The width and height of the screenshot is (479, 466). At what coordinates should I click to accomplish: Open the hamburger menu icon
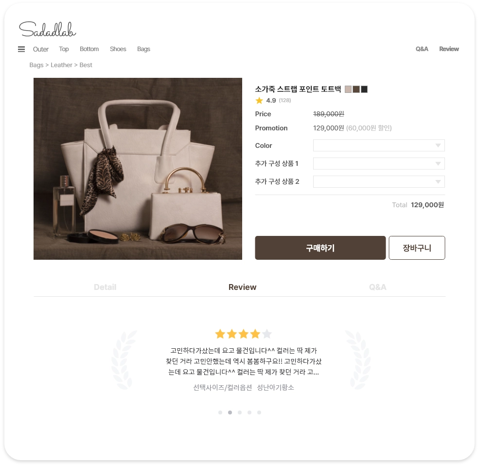pyautogui.click(x=21, y=49)
